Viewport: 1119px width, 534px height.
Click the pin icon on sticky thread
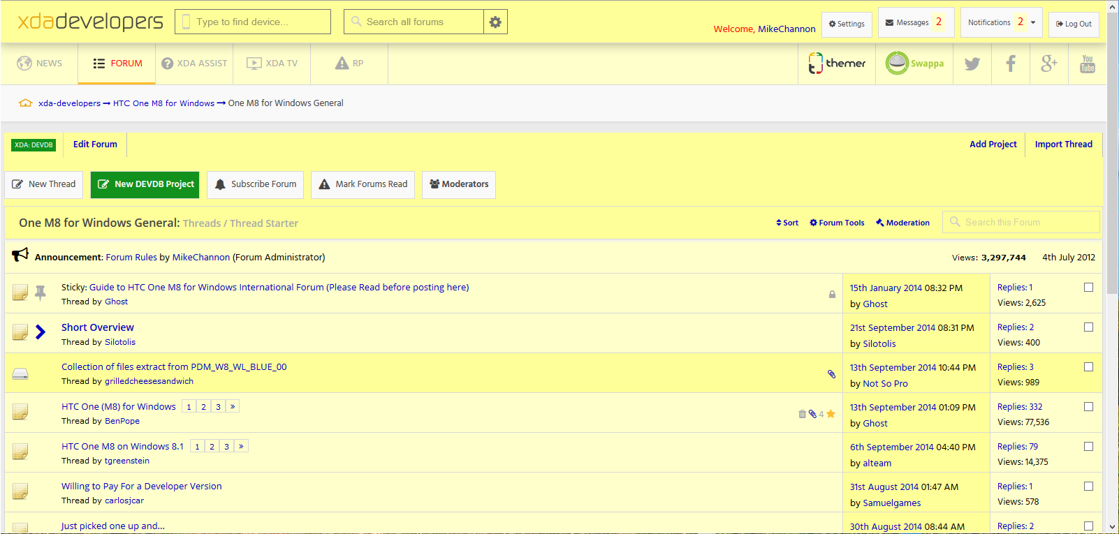(41, 292)
